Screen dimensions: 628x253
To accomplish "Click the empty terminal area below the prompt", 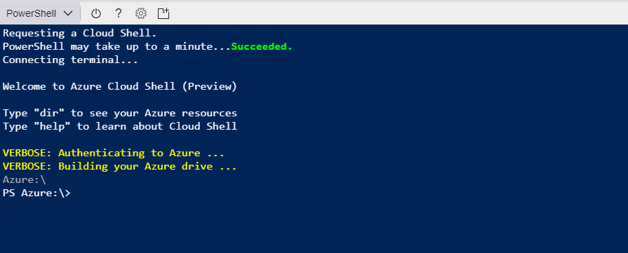I will (314, 226).
